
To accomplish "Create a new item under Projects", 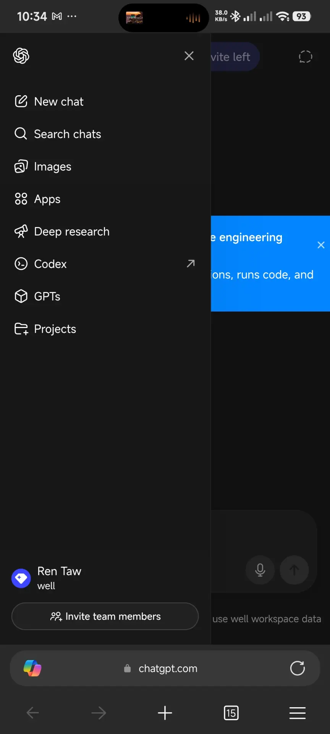I will click(x=21, y=329).
